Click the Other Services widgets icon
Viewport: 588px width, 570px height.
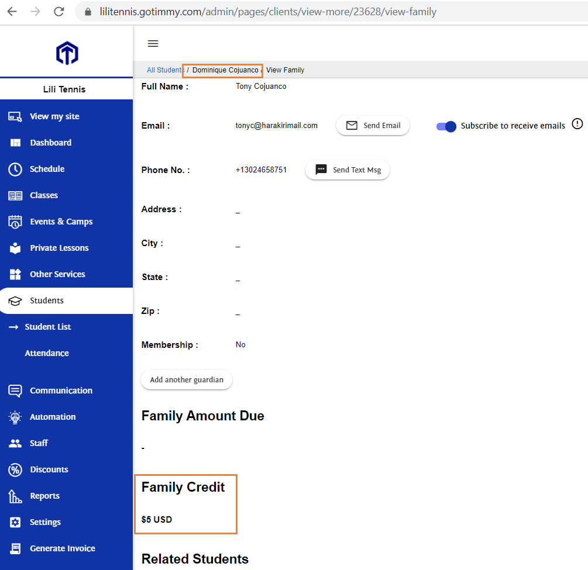15,274
